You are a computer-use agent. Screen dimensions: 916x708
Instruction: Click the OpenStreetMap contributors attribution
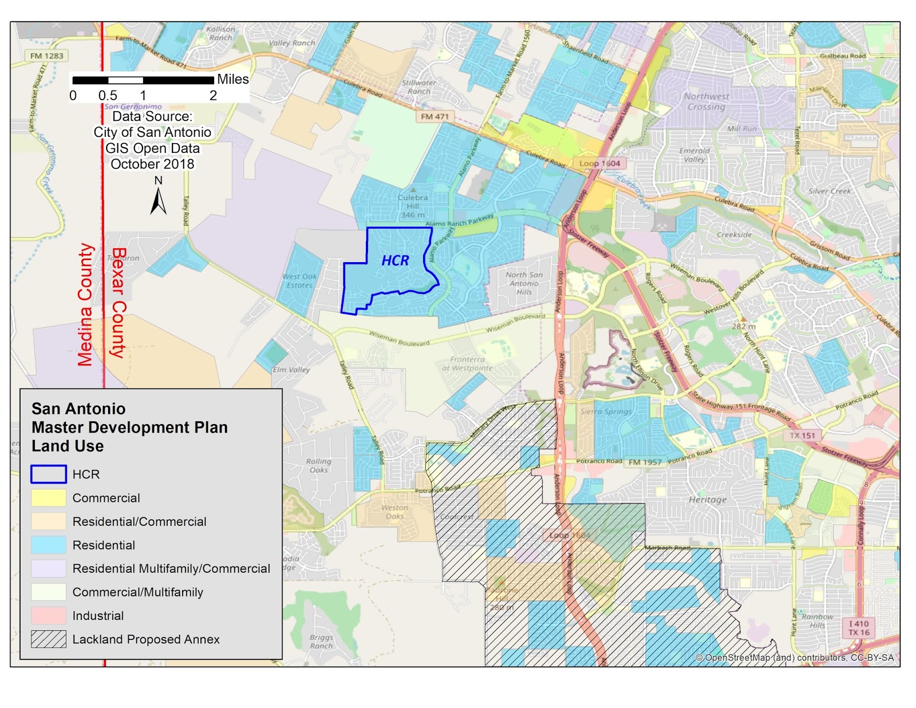click(794, 658)
